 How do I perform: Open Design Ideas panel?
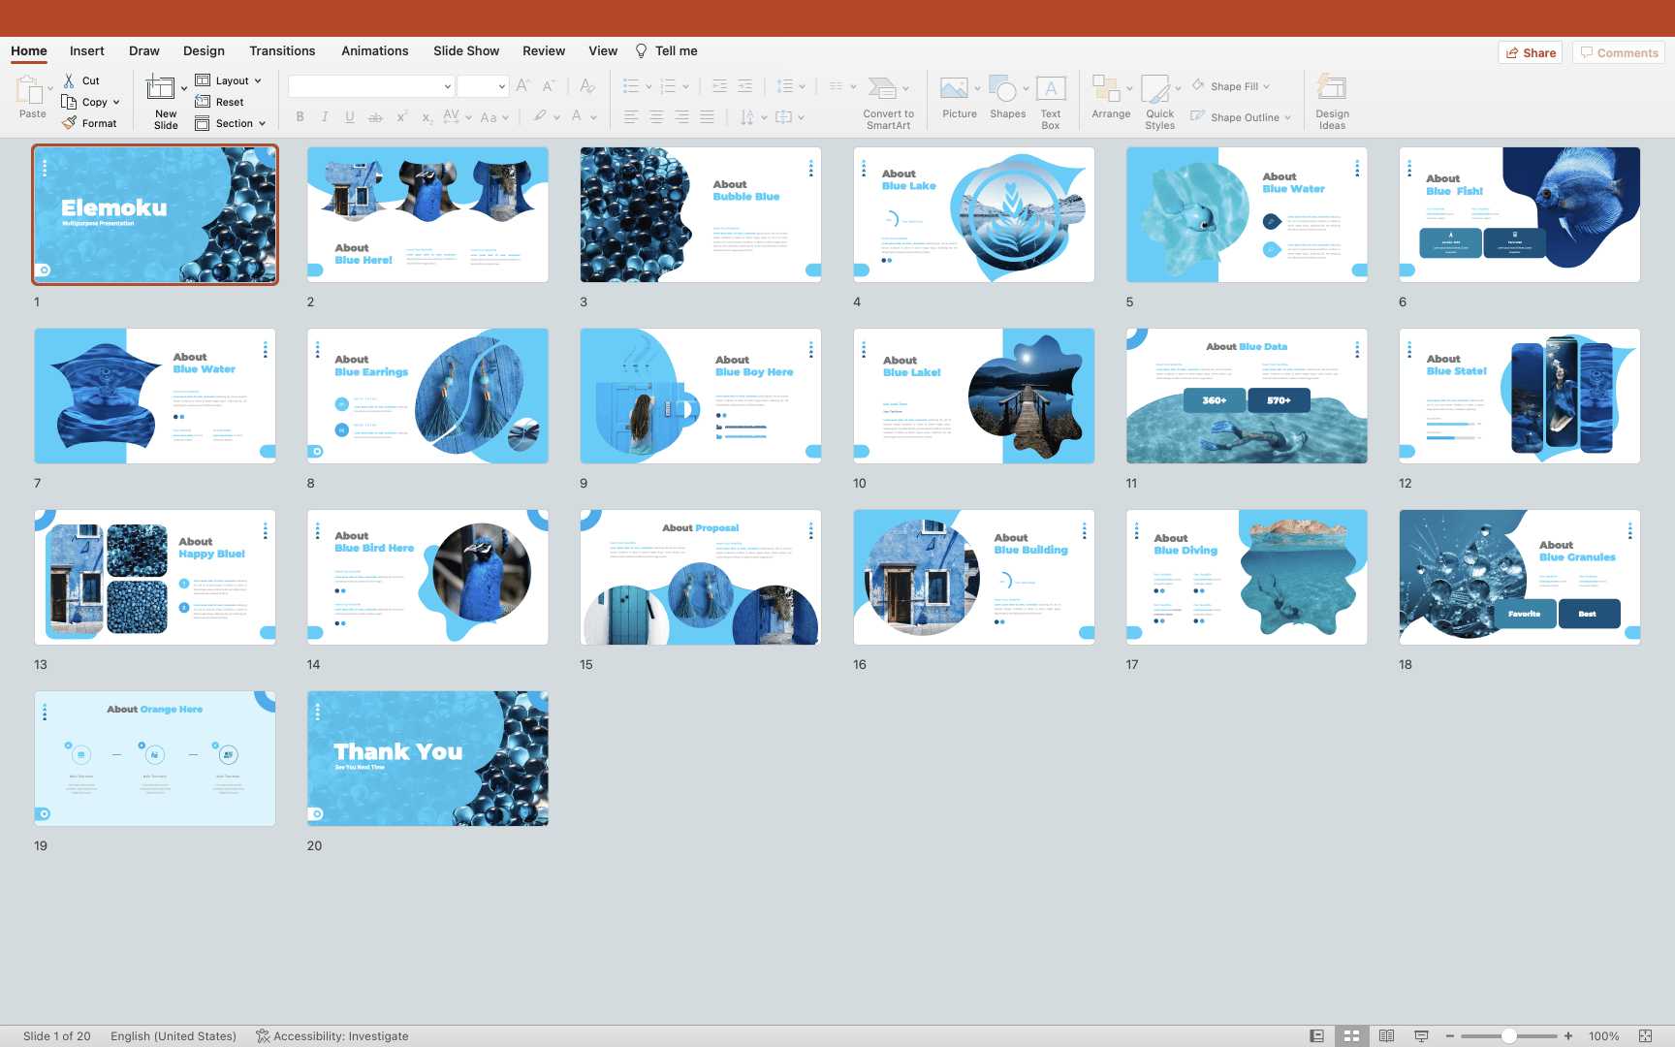(1332, 89)
